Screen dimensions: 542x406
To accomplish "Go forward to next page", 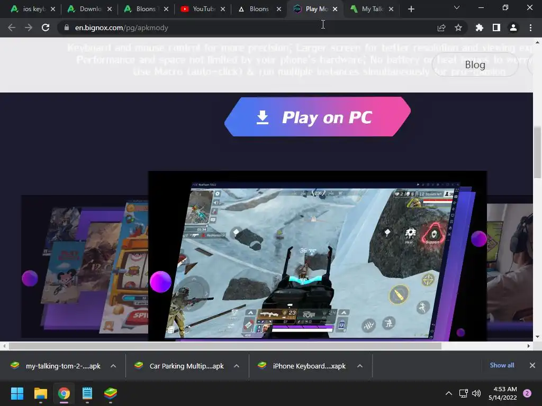I will [x=29, y=27].
